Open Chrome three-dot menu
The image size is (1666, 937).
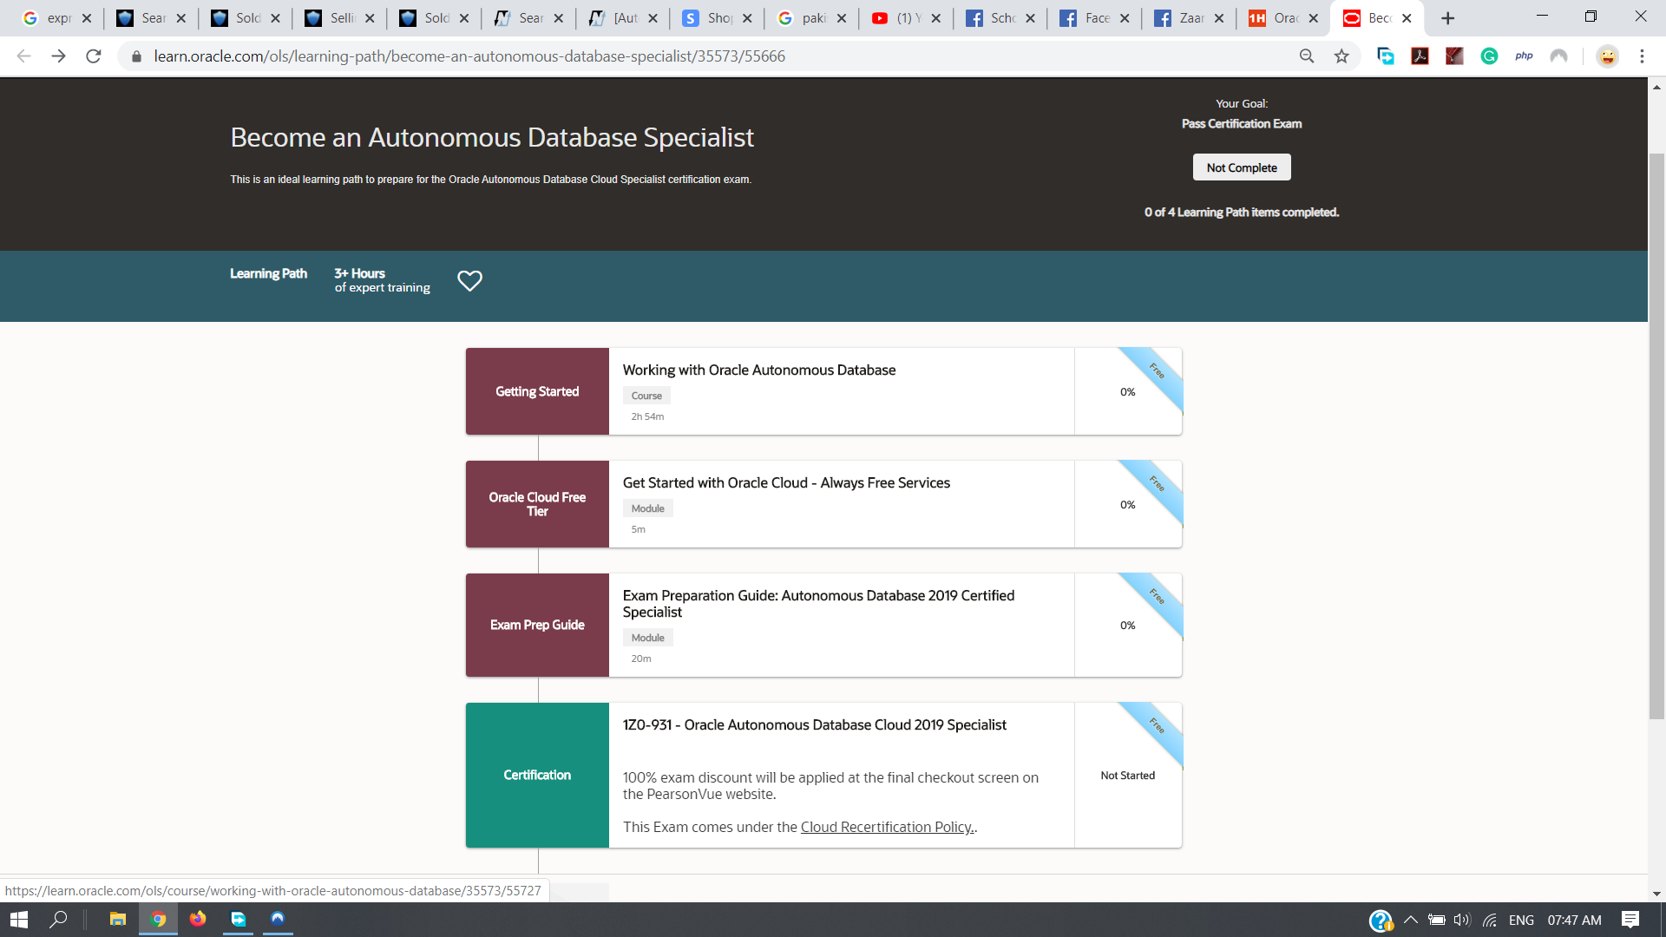[1642, 56]
